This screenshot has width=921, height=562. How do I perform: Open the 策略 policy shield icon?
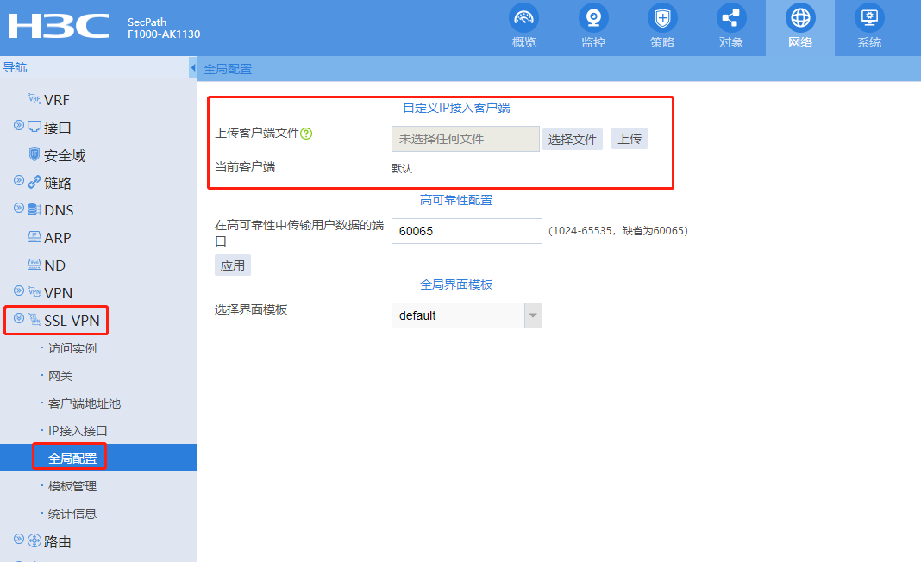pyautogui.click(x=662, y=18)
